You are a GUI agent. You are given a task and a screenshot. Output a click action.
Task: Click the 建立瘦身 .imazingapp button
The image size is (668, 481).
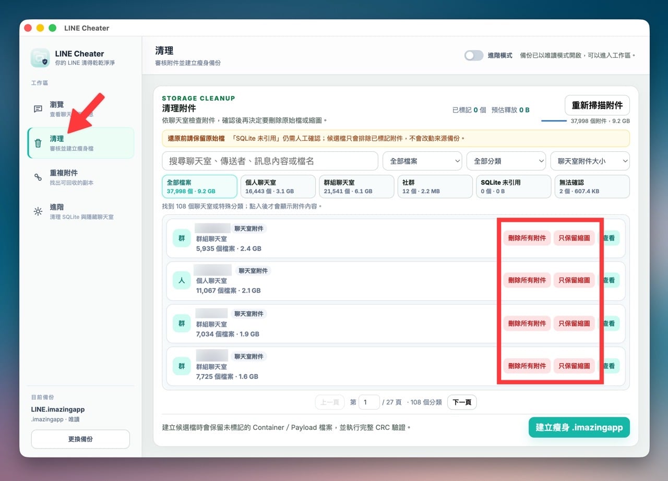(x=579, y=427)
